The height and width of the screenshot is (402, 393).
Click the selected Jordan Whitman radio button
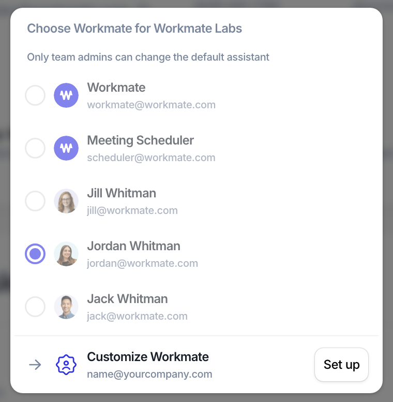pos(35,254)
